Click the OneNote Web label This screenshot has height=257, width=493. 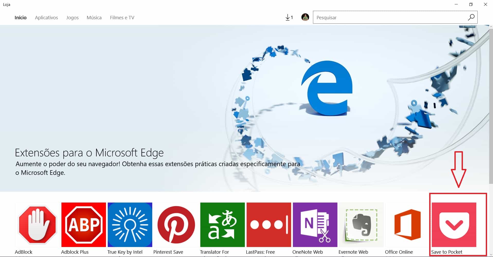click(308, 252)
